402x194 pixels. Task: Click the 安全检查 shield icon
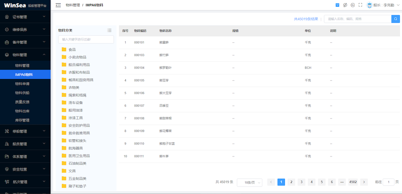(x=7, y=169)
